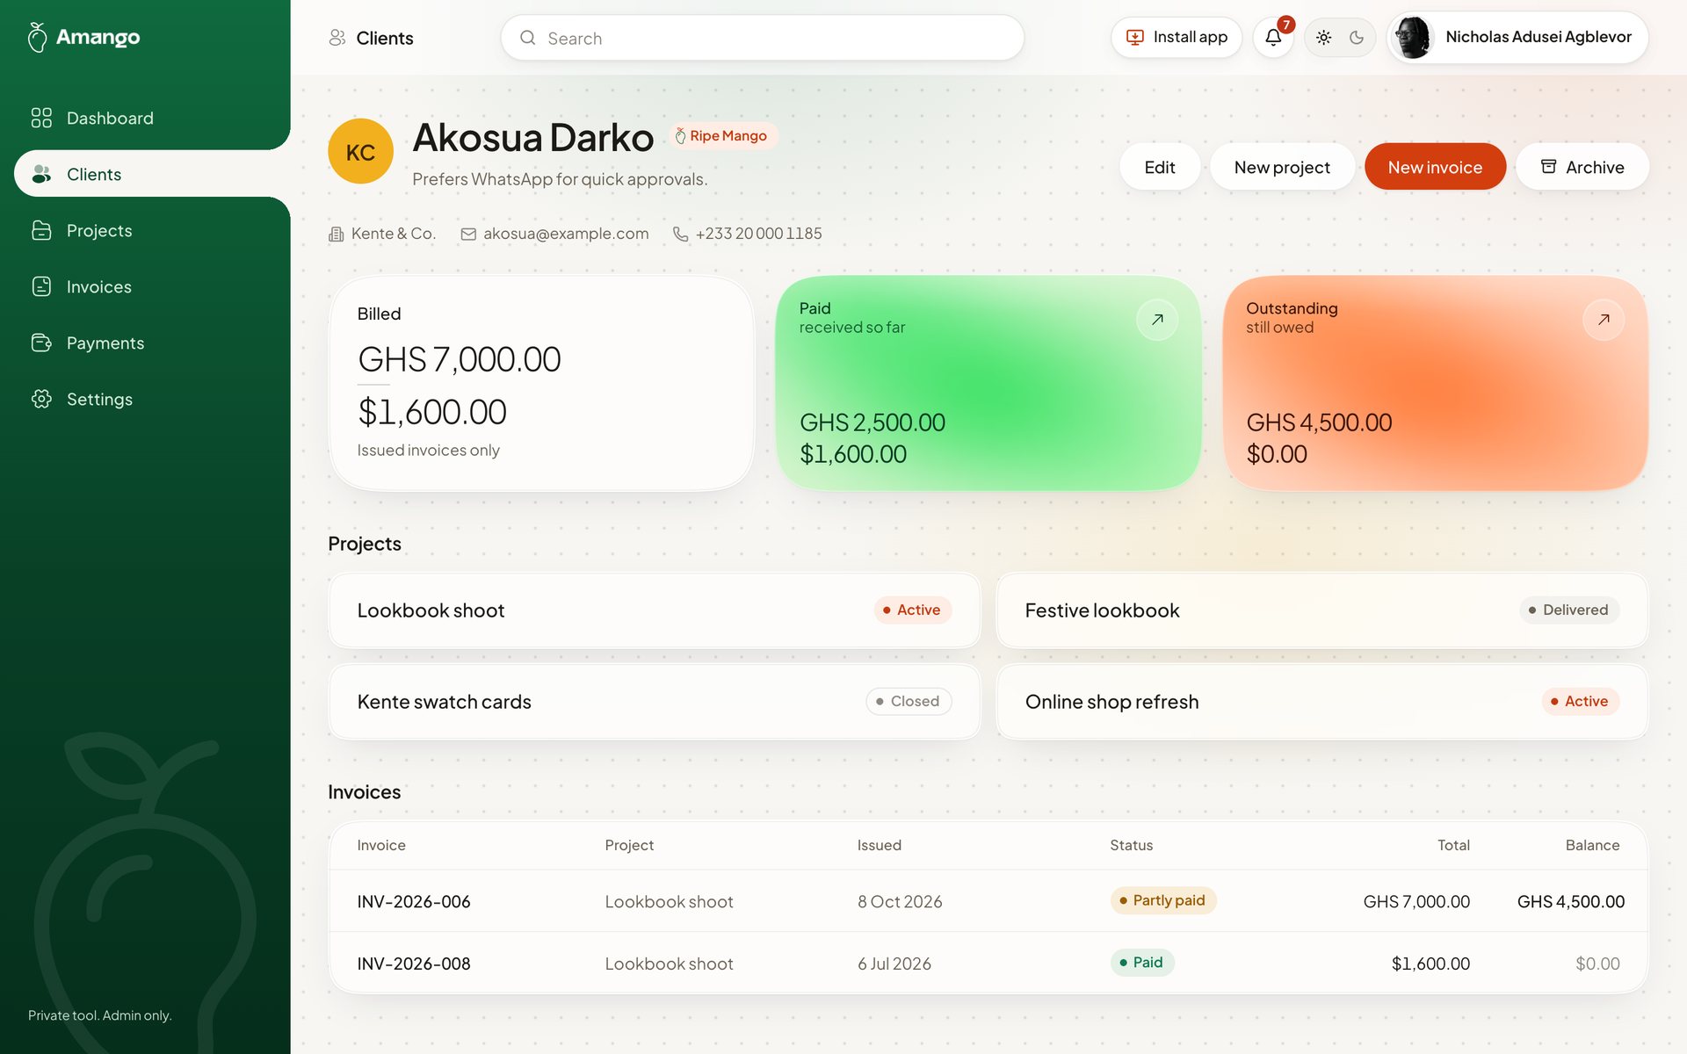Click the Ripe Mango badge

[722, 136]
